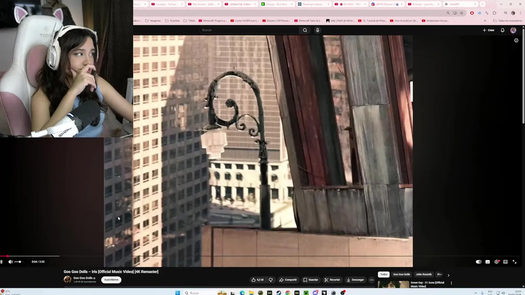The image size is (525, 295).
Task: Save the video with Guardar
Action: point(310,280)
